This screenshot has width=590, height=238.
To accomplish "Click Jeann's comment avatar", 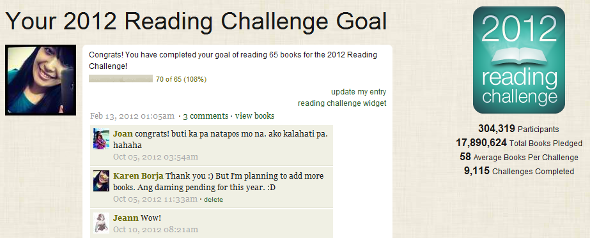I will coord(101,223).
